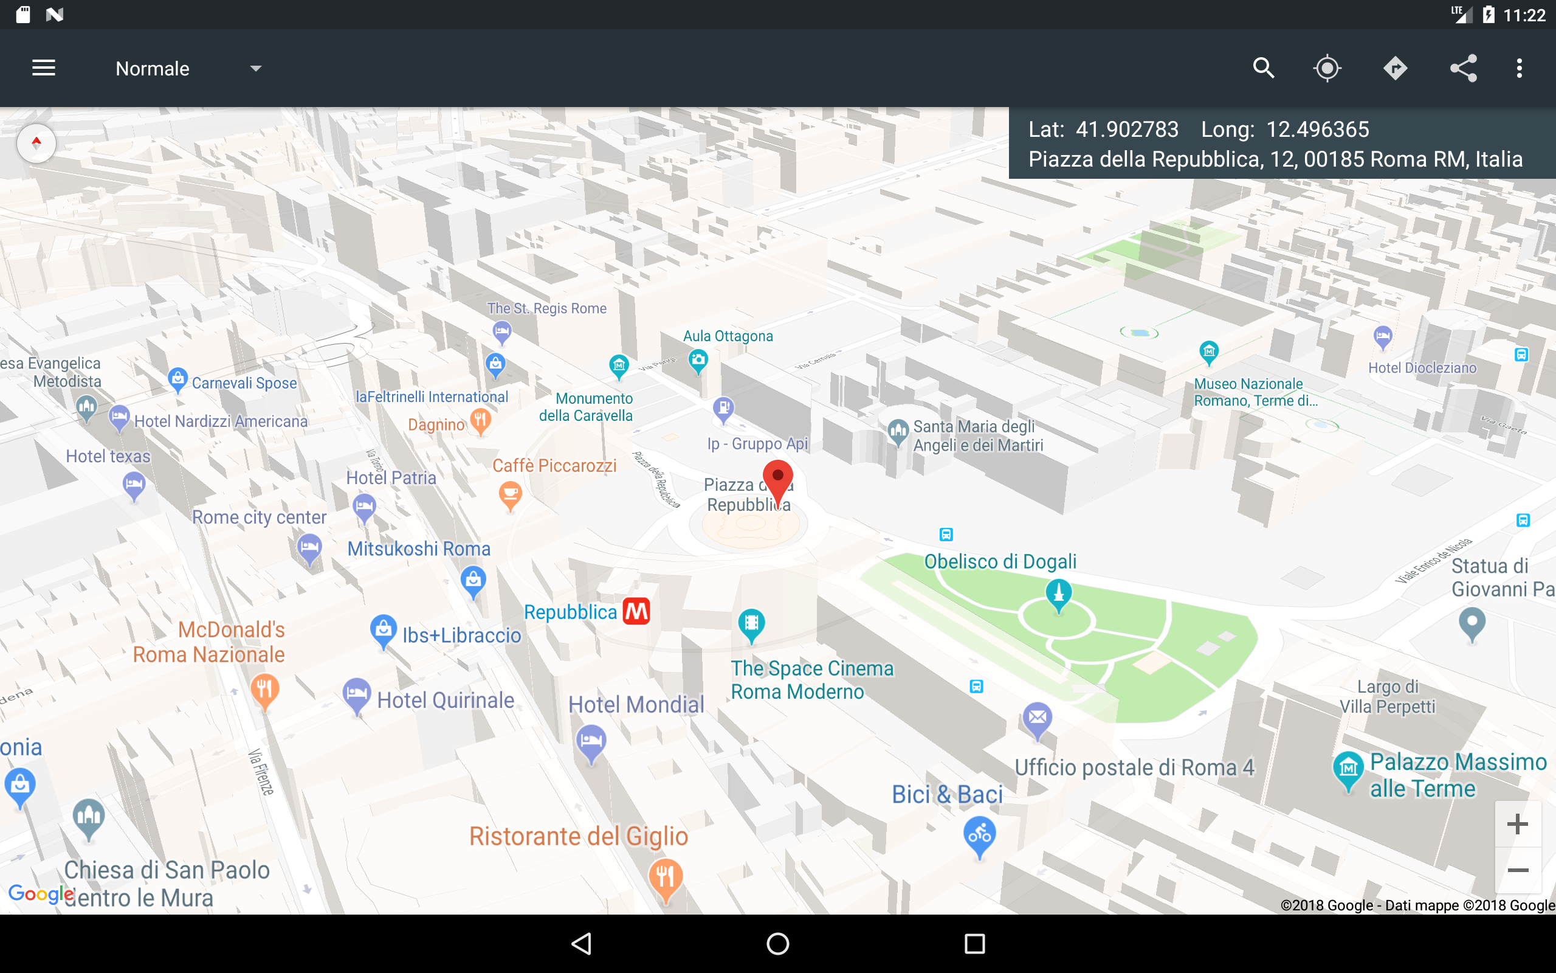Tap the Via Firenze street label
Image resolution: width=1556 pixels, height=973 pixels.
[261, 772]
